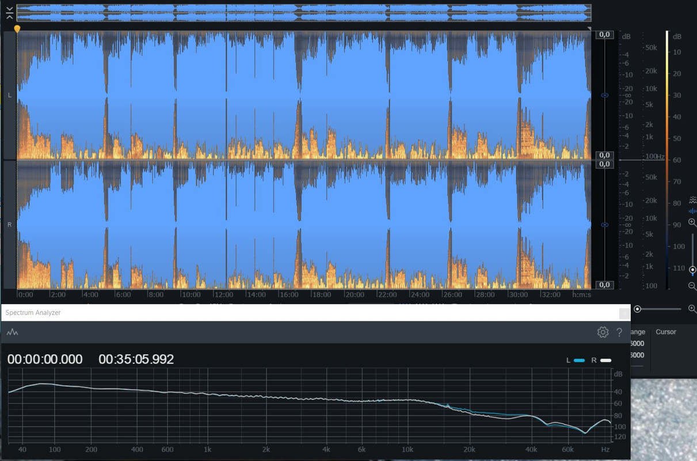
Task: Zoom out amplitude with bottom magnifier icon
Action: (692, 286)
